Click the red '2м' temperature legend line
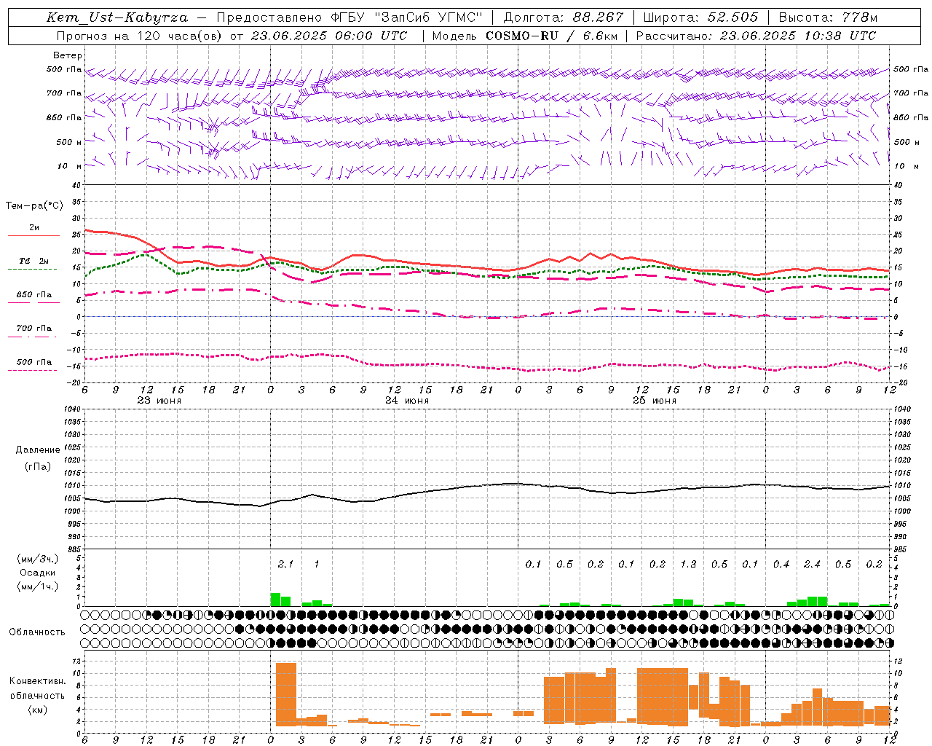The image size is (932, 746). point(33,235)
